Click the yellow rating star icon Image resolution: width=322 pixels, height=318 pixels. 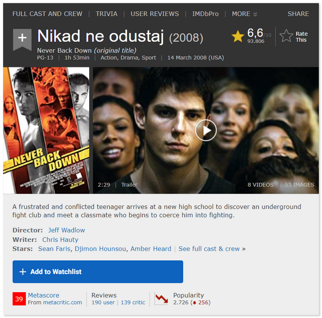[238, 36]
